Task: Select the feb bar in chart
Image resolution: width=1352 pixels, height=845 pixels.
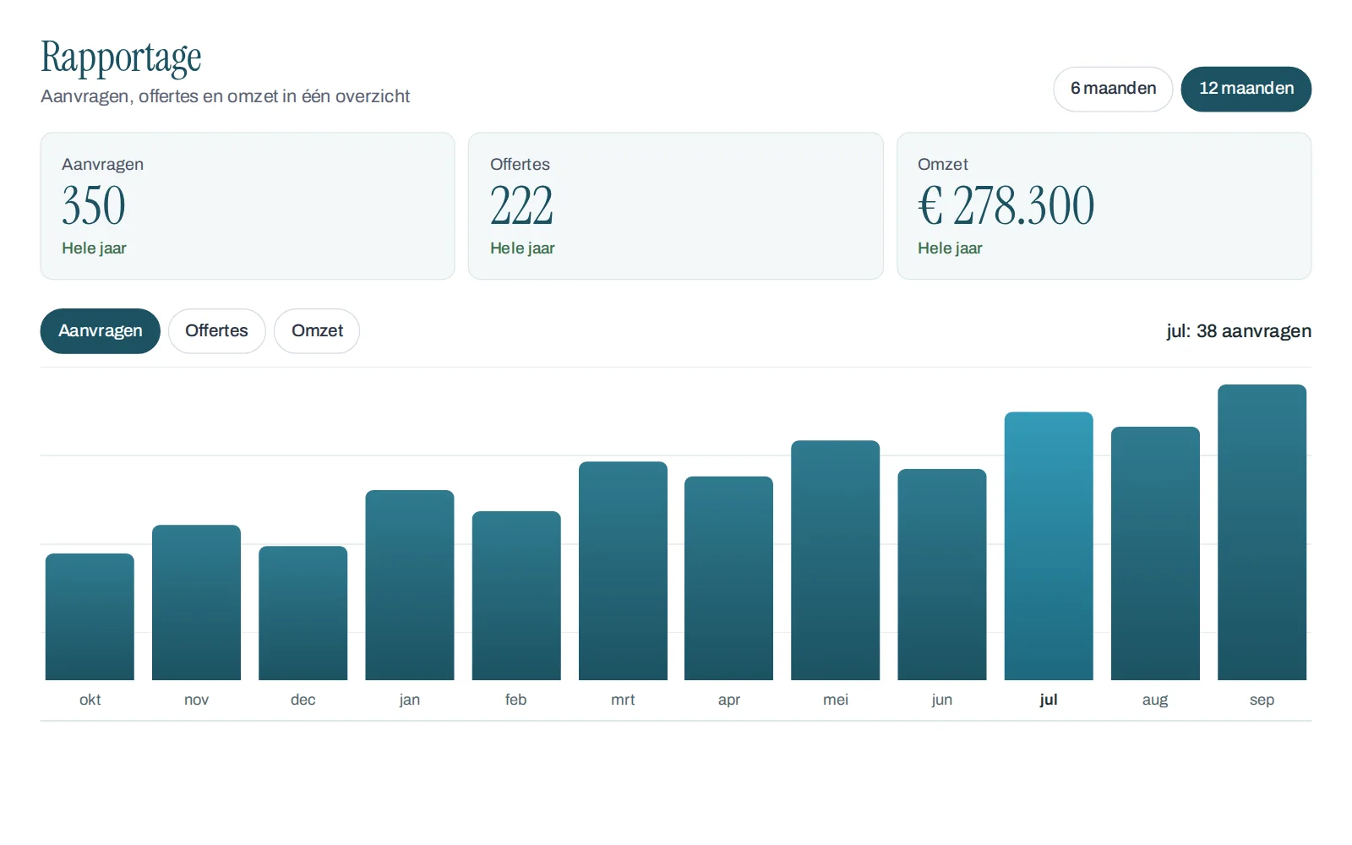Action: (516, 596)
